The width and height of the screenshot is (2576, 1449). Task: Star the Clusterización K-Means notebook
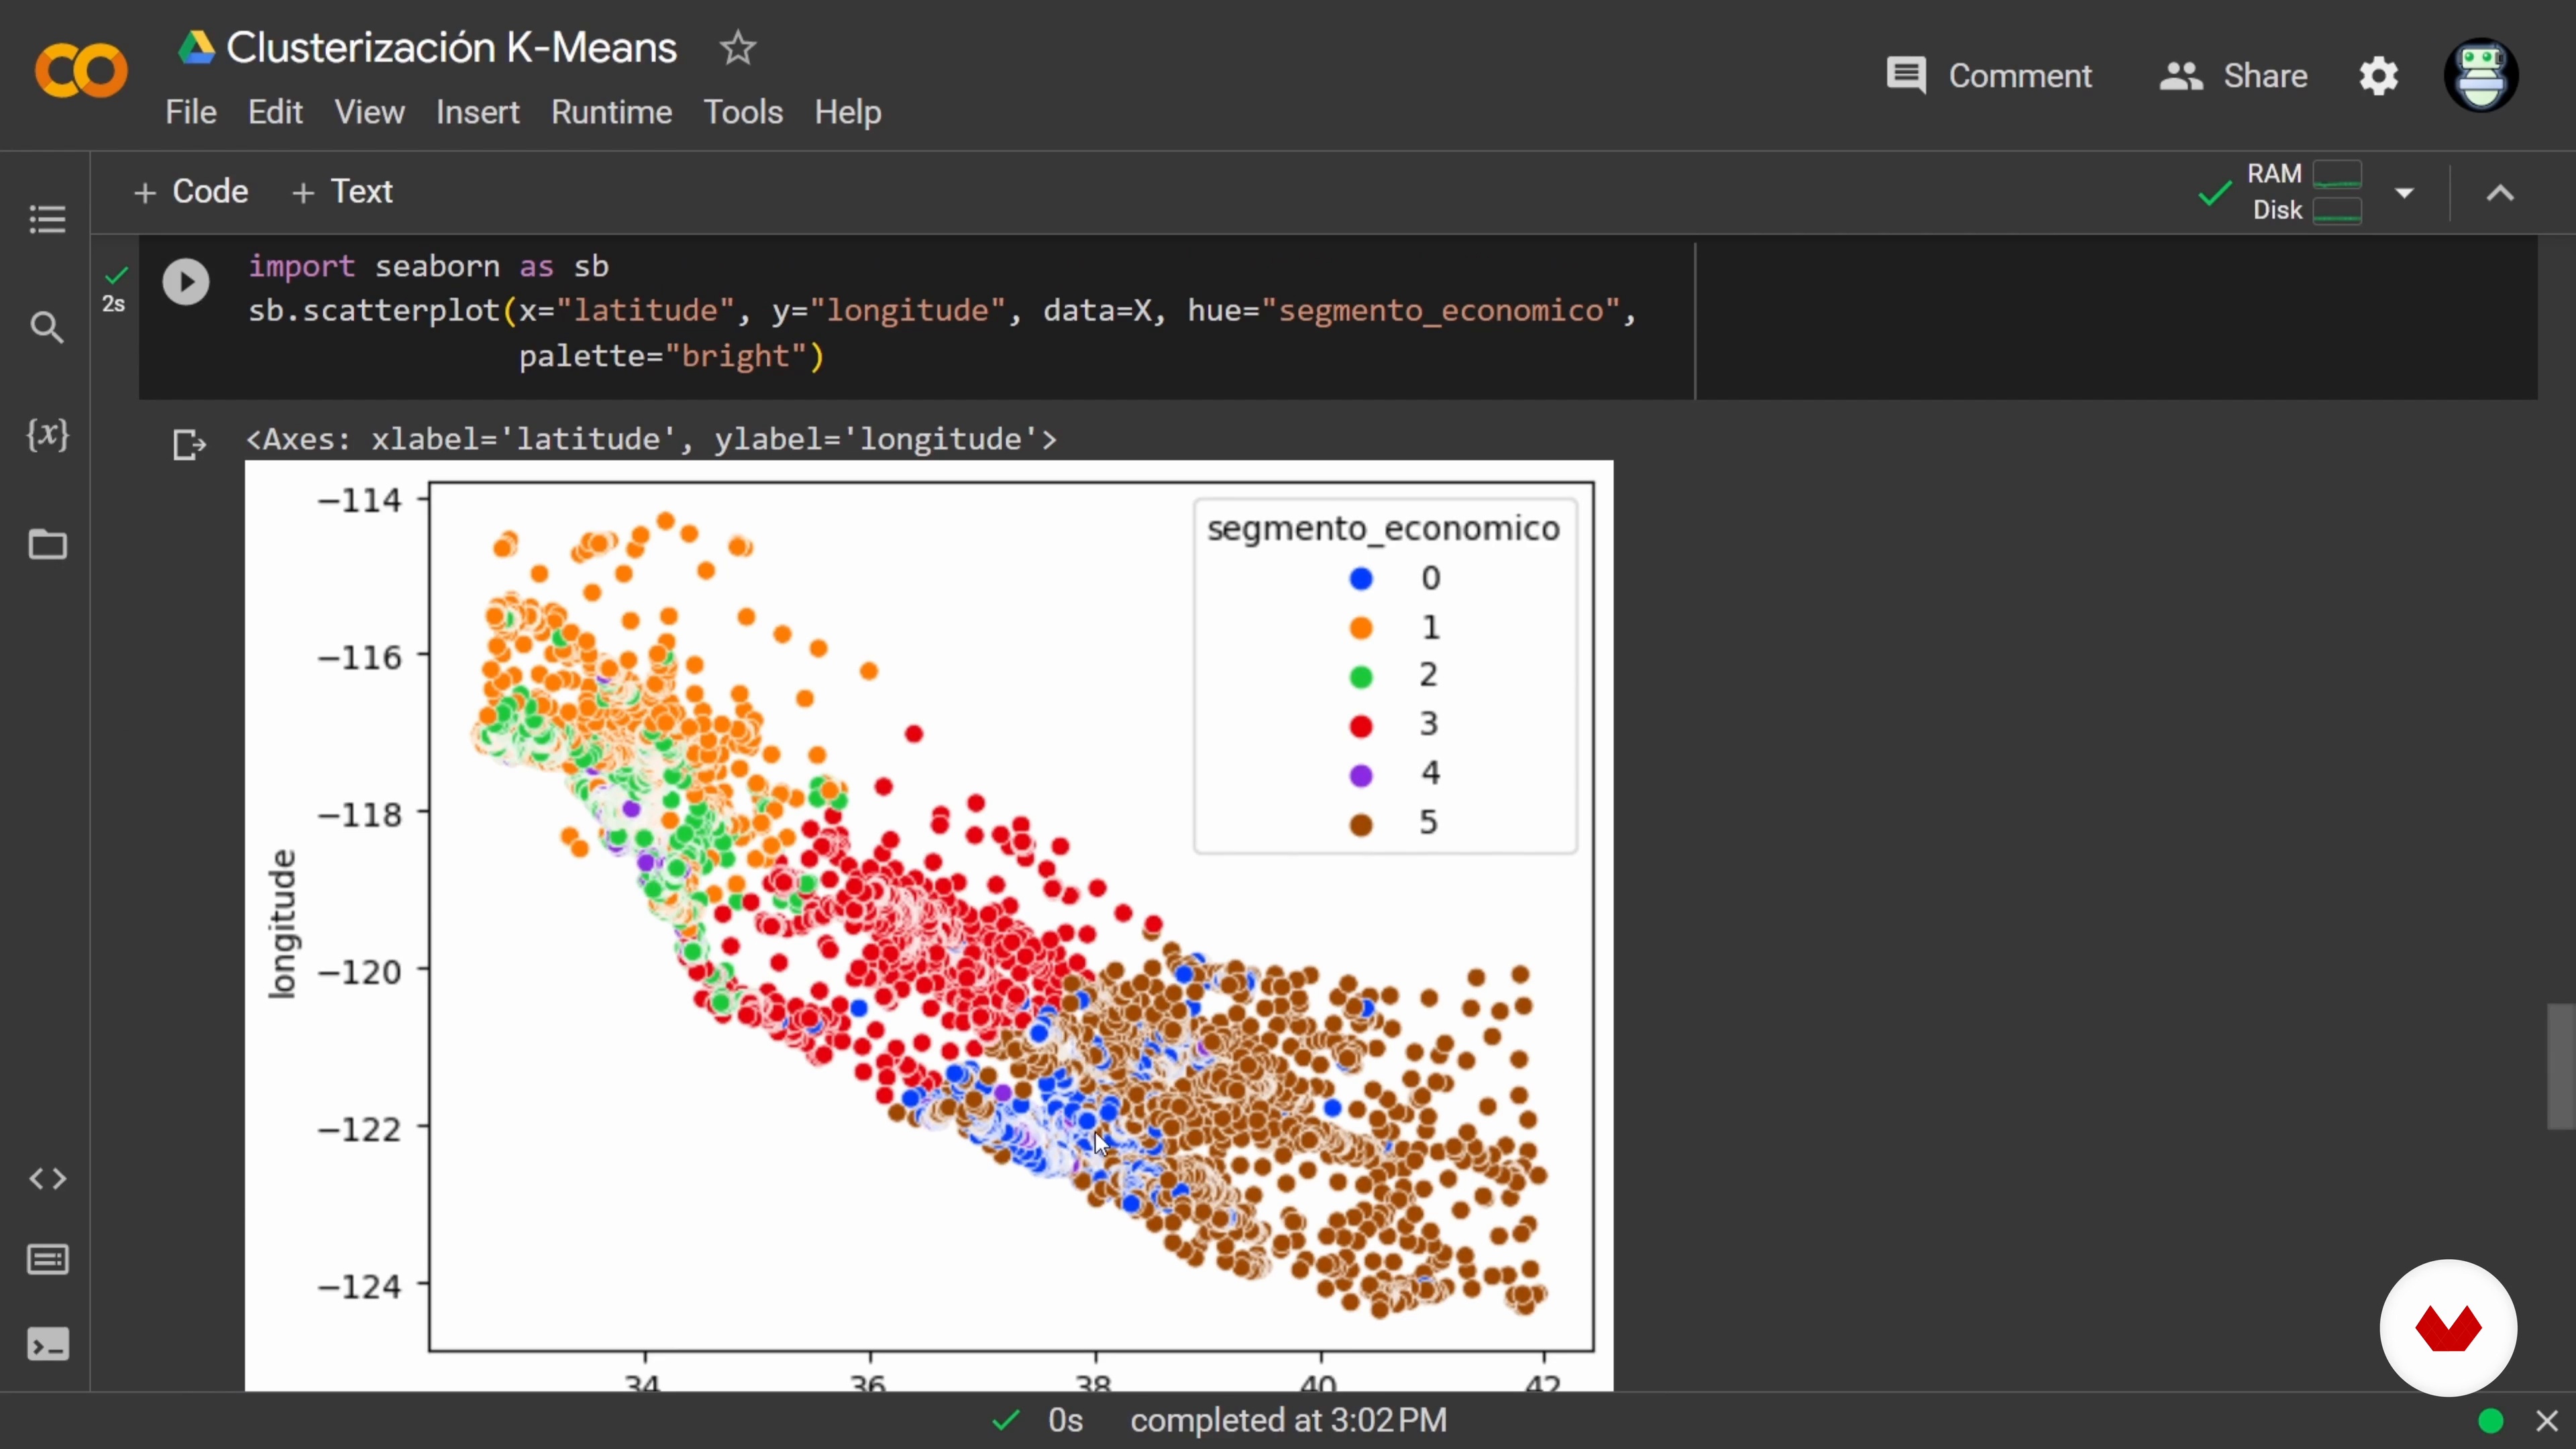(738, 47)
